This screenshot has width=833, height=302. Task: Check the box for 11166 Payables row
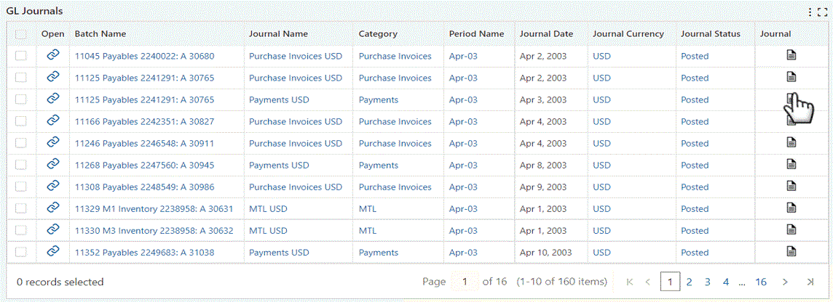click(21, 121)
